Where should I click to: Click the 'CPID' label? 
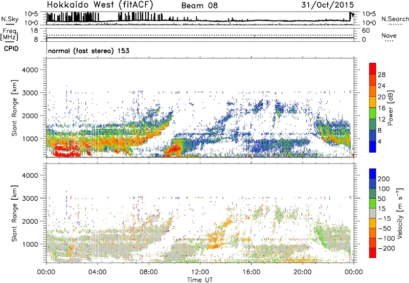pos(11,49)
